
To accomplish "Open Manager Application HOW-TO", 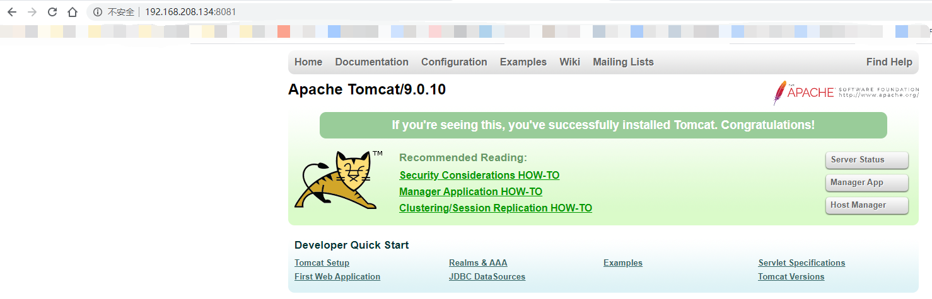I will 470,191.
